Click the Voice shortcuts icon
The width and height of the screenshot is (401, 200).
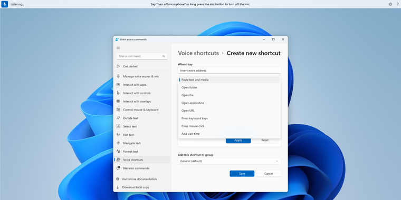tap(118, 159)
